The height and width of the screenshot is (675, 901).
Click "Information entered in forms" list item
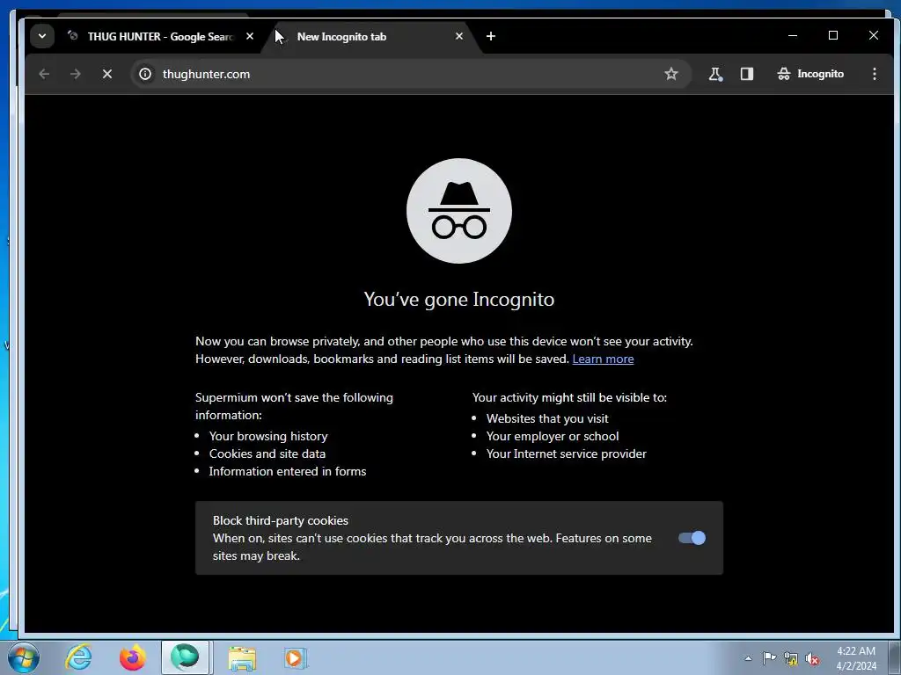[x=288, y=471]
